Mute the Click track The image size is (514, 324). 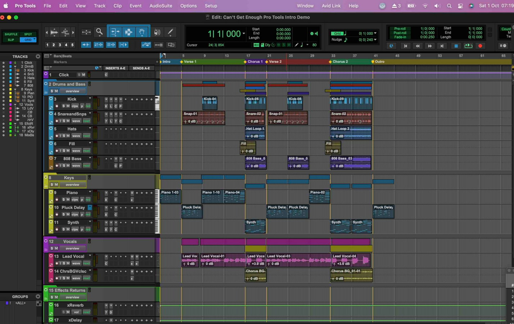coord(84,75)
